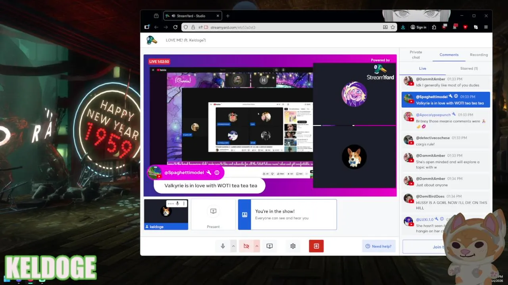Open reader view icon in address bar
The image size is (508, 285).
coord(385,27)
